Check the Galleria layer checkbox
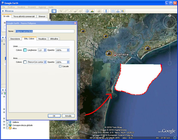178x140 pixels. click(x=7, y=122)
